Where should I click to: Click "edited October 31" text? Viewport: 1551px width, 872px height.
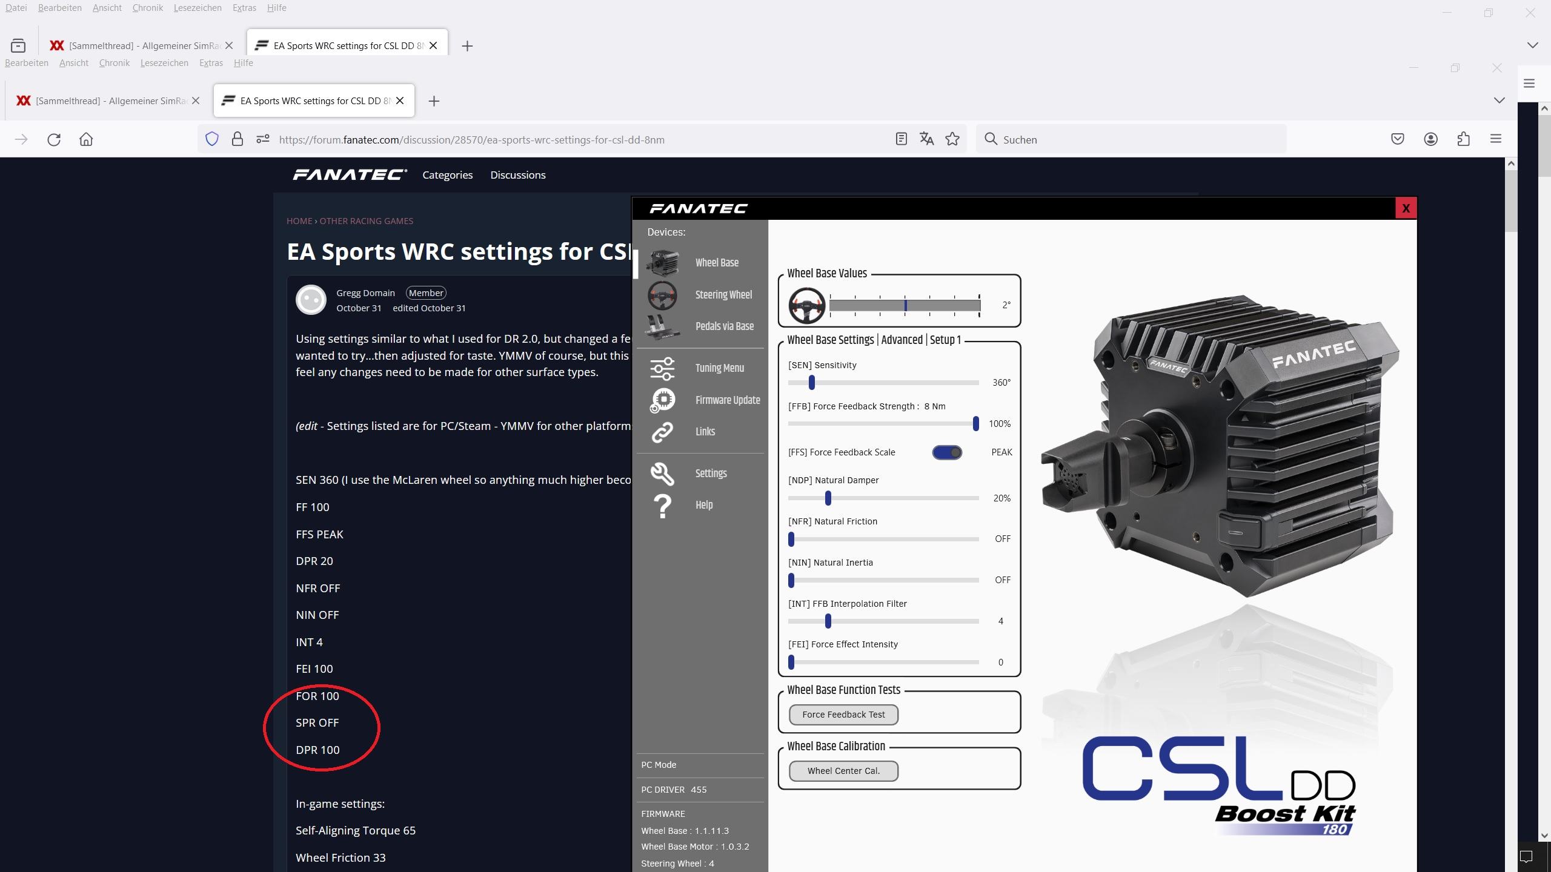click(429, 308)
